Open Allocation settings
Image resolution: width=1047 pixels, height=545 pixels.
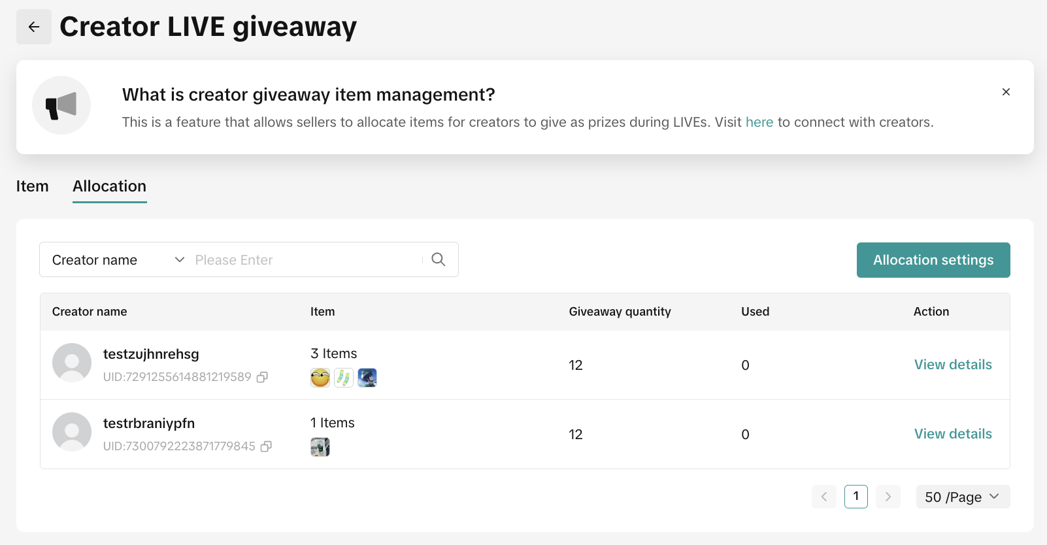tap(933, 260)
